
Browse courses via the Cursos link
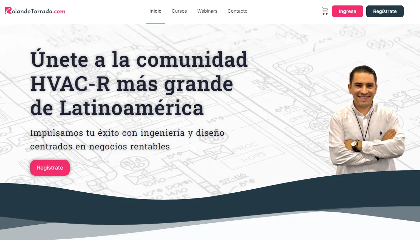coord(179,11)
